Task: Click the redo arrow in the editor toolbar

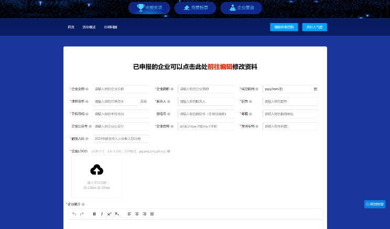Action: click(82, 214)
